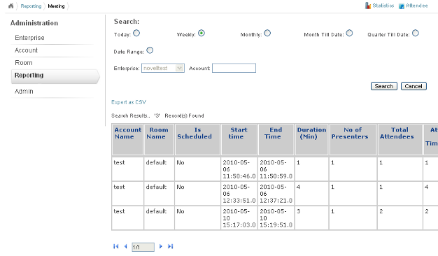Click Export as CSV link

(129, 102)
